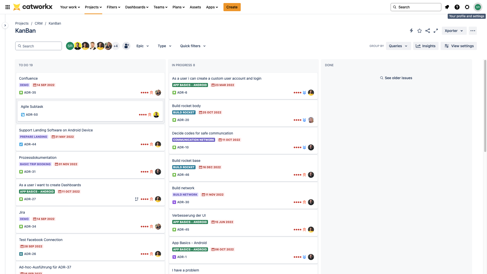Viewport: 487px width, 274px height.
Task: Click the priority icon on ADR-6
Action: pyautogui.click(x=304, y=93)
